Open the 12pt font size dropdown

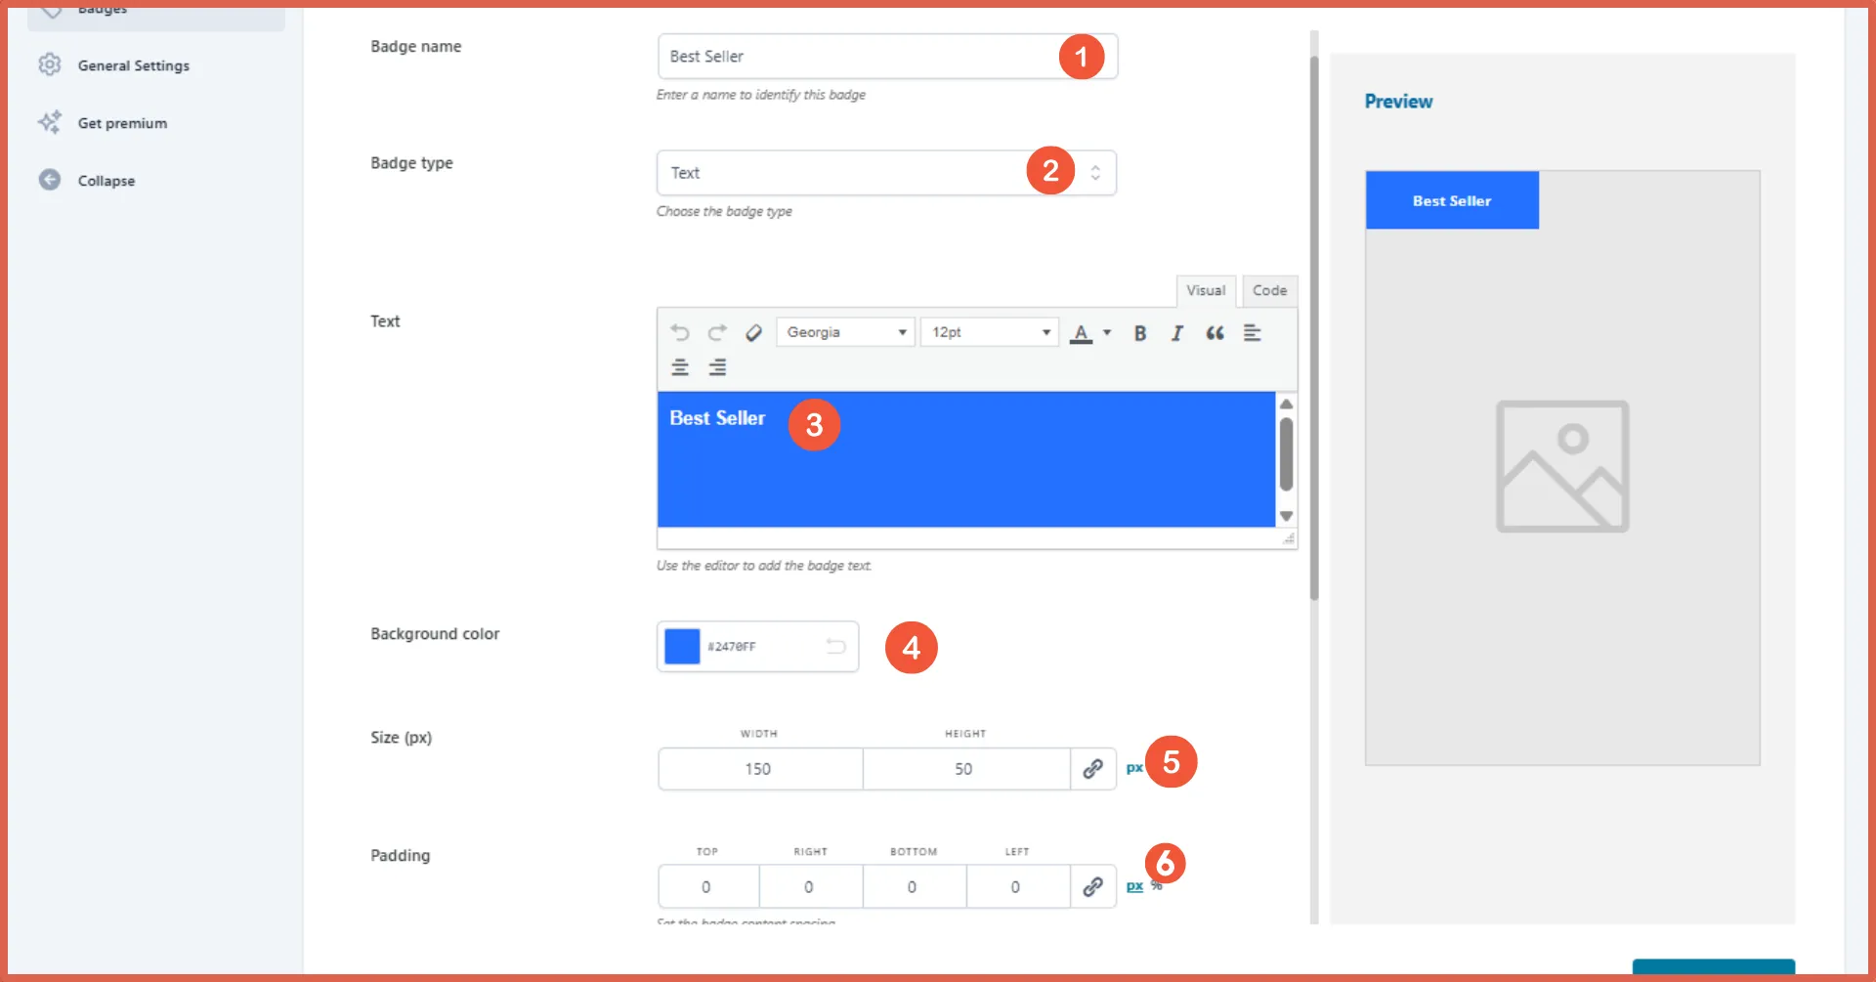tap(989, 333)
